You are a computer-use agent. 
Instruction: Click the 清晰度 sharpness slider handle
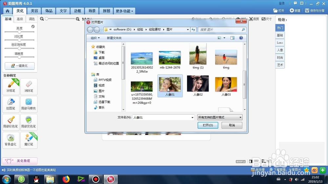(x=19, y=57)
